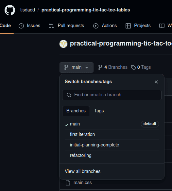Switch to the Pull requests tab
172x191 pixels.
(66, 26)
